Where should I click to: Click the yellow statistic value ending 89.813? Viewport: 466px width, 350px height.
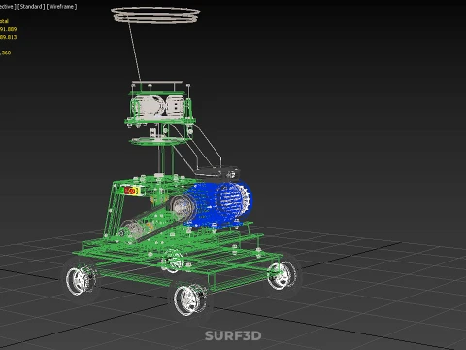9,37
